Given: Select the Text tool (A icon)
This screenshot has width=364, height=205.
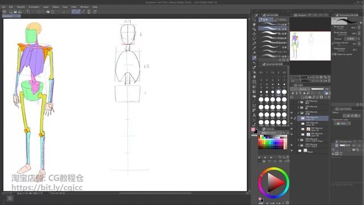Looking at the screenshot, I should (x=254, y=115).
